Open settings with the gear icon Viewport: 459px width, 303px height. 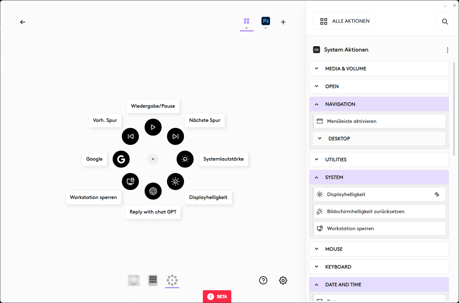(x=283, y=280)
